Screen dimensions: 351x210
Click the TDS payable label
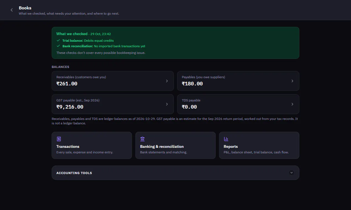click(x=191, y=100)
